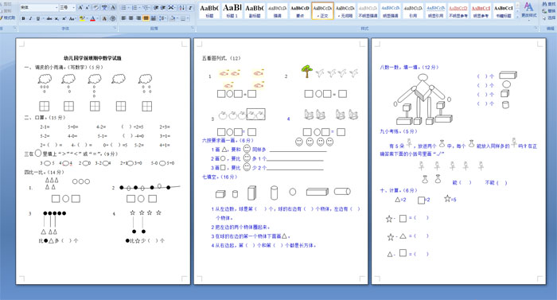Open the font name dropdown
557x300 pixels.
(x=56, y=7)
